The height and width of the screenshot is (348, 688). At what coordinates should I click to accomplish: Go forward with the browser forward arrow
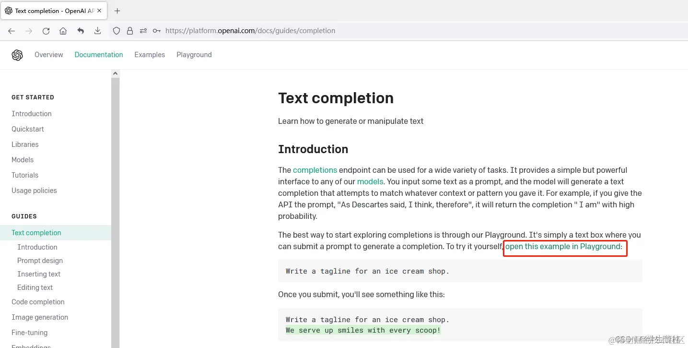(x=29, y=31)
